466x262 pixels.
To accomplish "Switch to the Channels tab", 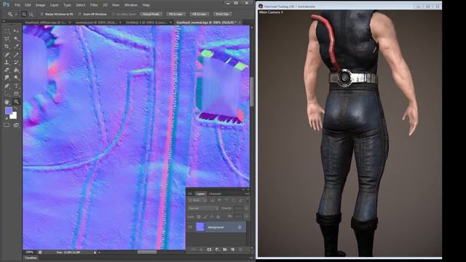I will (216, 194).
